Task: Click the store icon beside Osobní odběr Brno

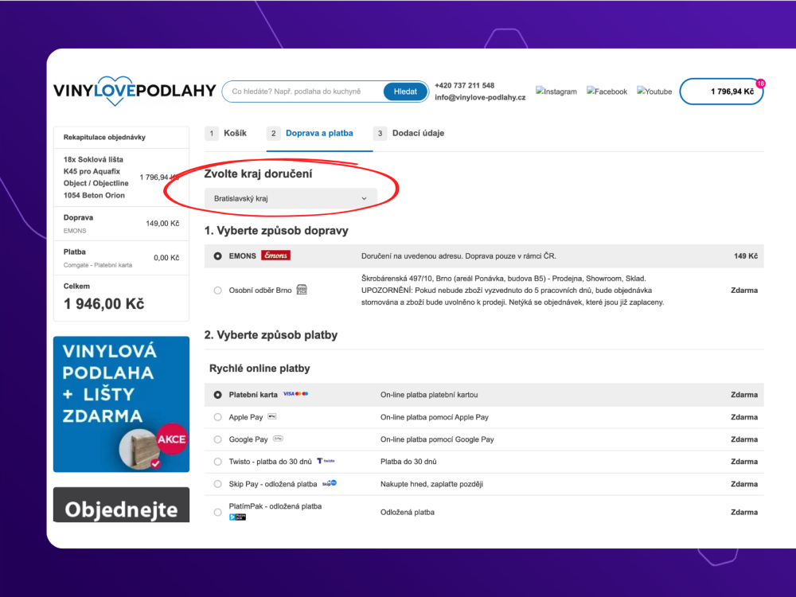Action: [x=302, y=290]
